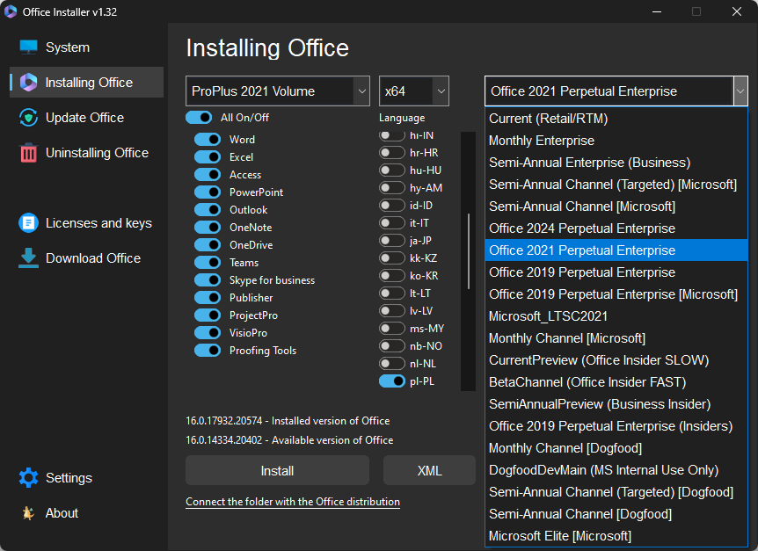Disable the Excel toggle
This screenshot has width=758, height=551.
(x=208, y=157)
